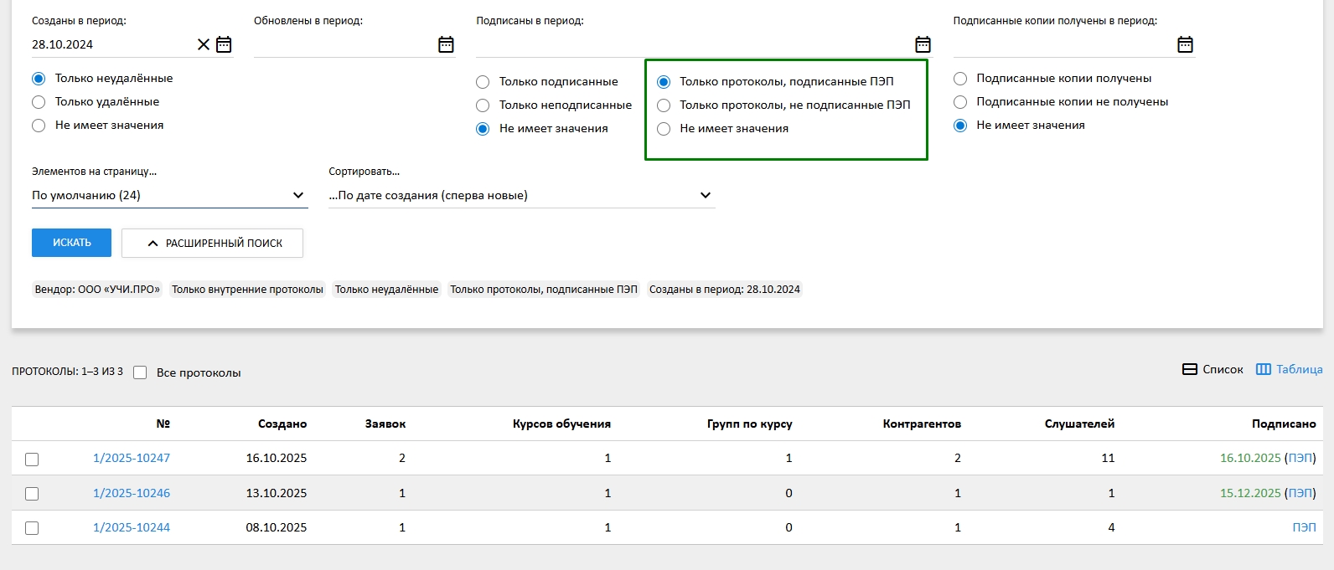The width and height of the screenshot is (1334, 570).
Task: Switch to Таблица view
Action: tap(1289, 369)
